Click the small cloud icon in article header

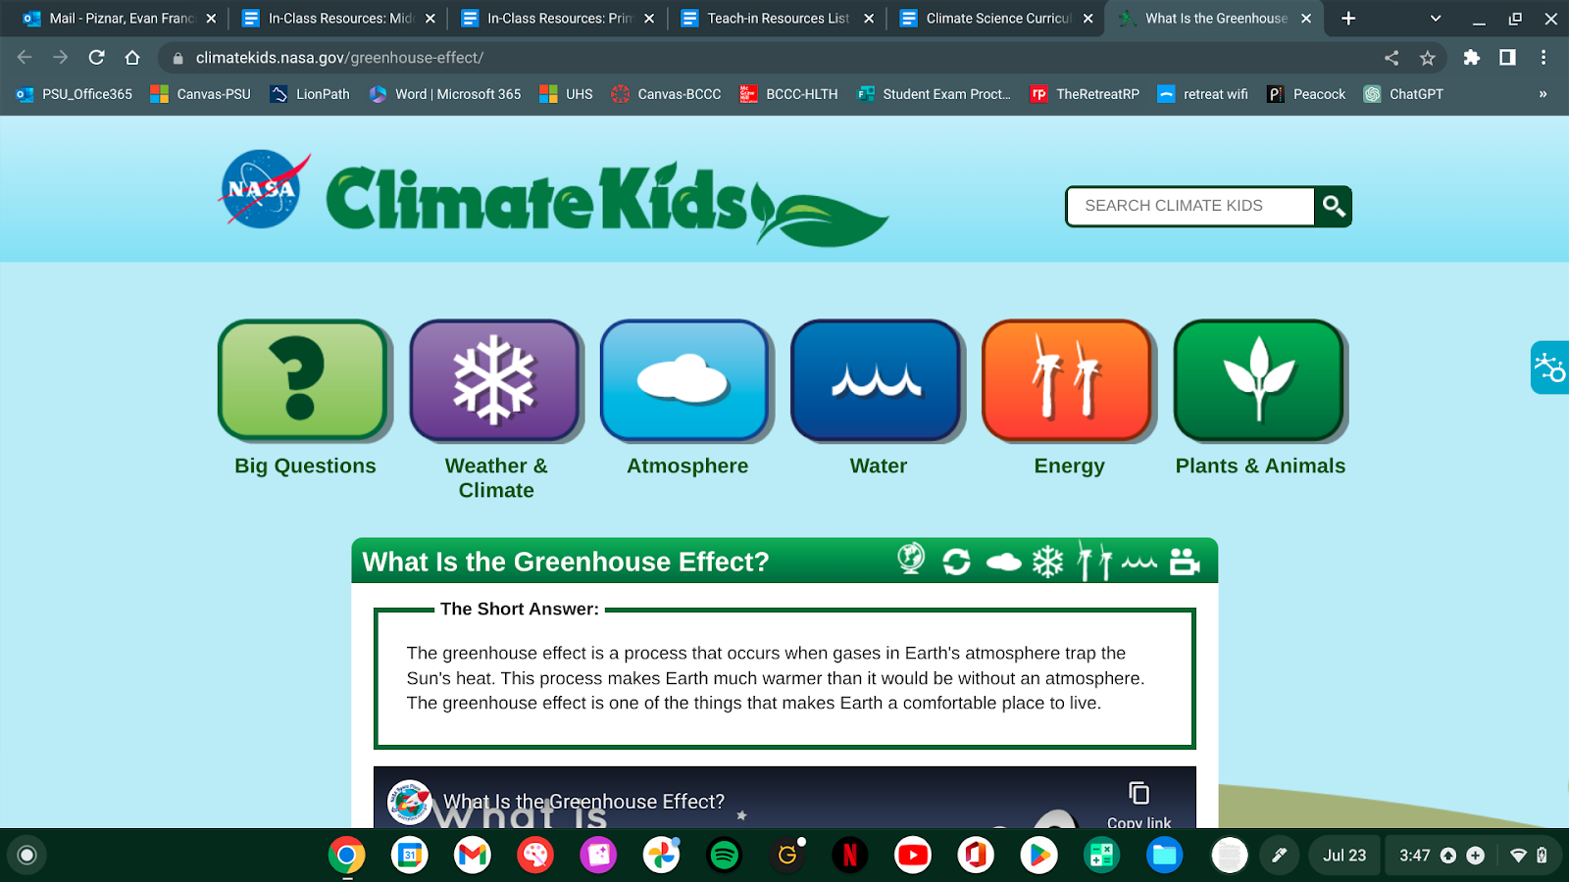point(1003,562)
